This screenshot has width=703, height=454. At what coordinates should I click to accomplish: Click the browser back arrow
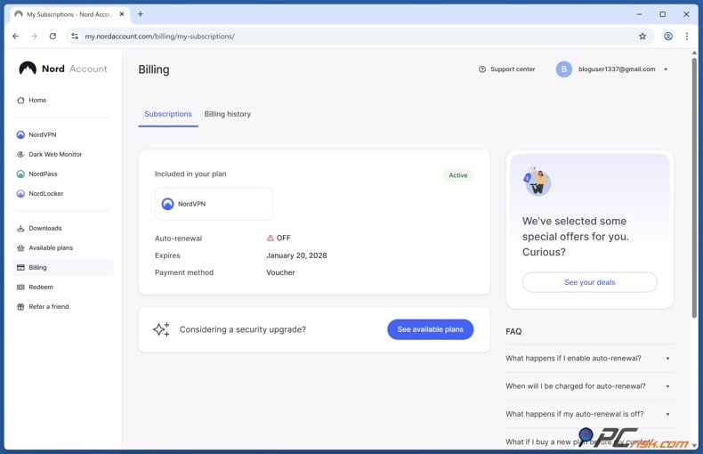(16, 36)
